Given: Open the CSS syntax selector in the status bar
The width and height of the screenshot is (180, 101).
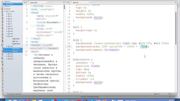Looking at the screenshot, I should click(170, 94).
